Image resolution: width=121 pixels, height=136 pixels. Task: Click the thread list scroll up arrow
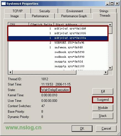(x=110, y=25)
